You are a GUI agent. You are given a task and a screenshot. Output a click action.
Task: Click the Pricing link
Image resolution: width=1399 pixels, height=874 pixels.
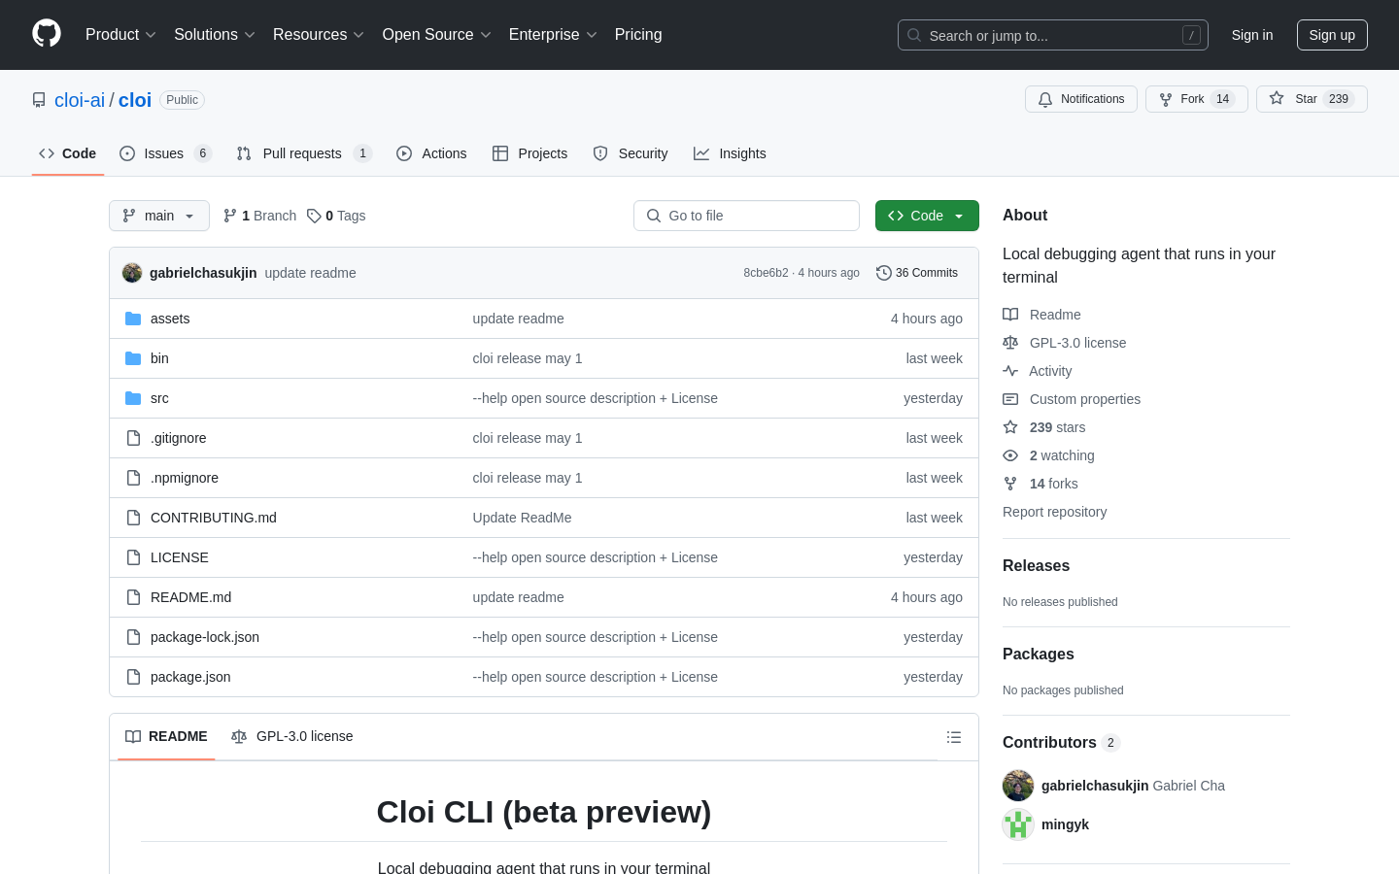pyautogui.click(x=638, y=34)
